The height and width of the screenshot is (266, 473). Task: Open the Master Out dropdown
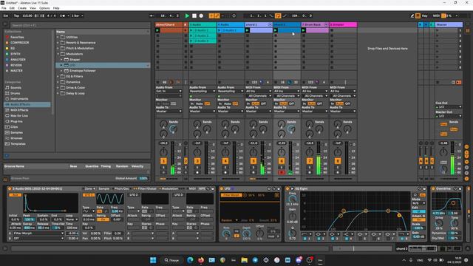[449, 116]
